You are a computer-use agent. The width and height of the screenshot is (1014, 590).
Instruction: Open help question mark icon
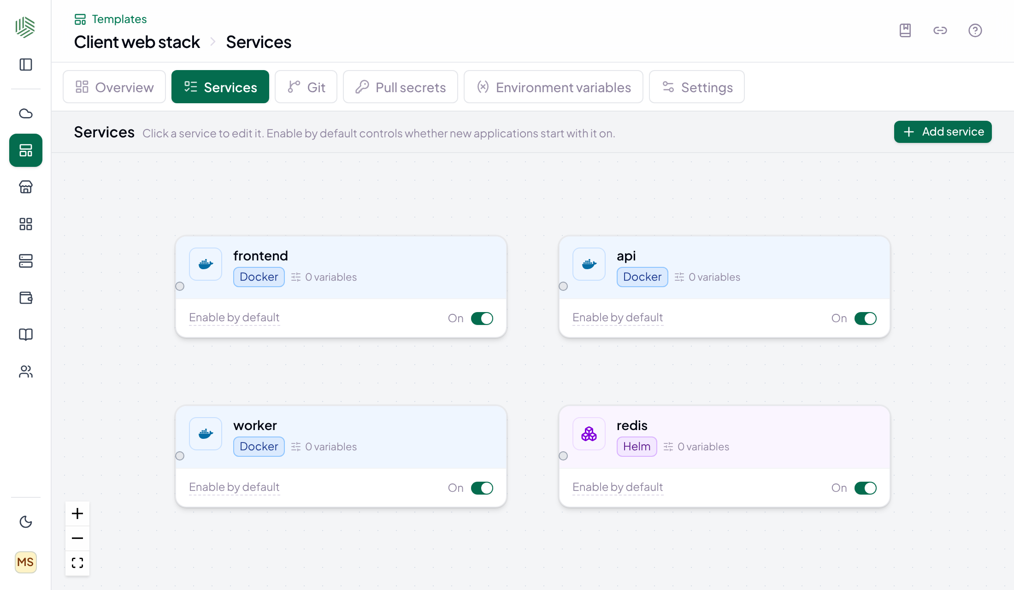[x=975, y=30]
